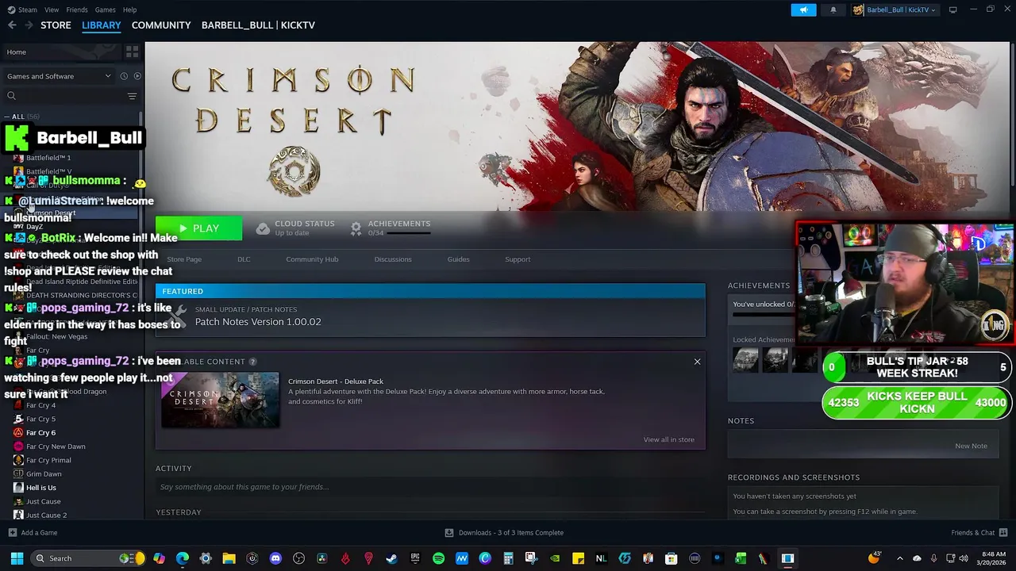This screenshot has height=571, width=1016.
Task: Open the Support link
Action: pos(518,259)
